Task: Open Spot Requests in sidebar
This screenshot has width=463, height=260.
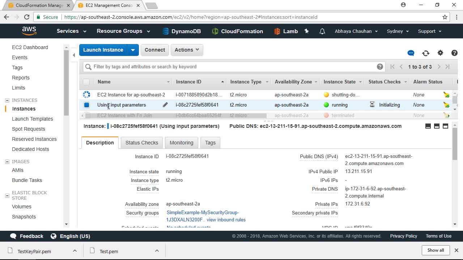Action: click(29, 129)
